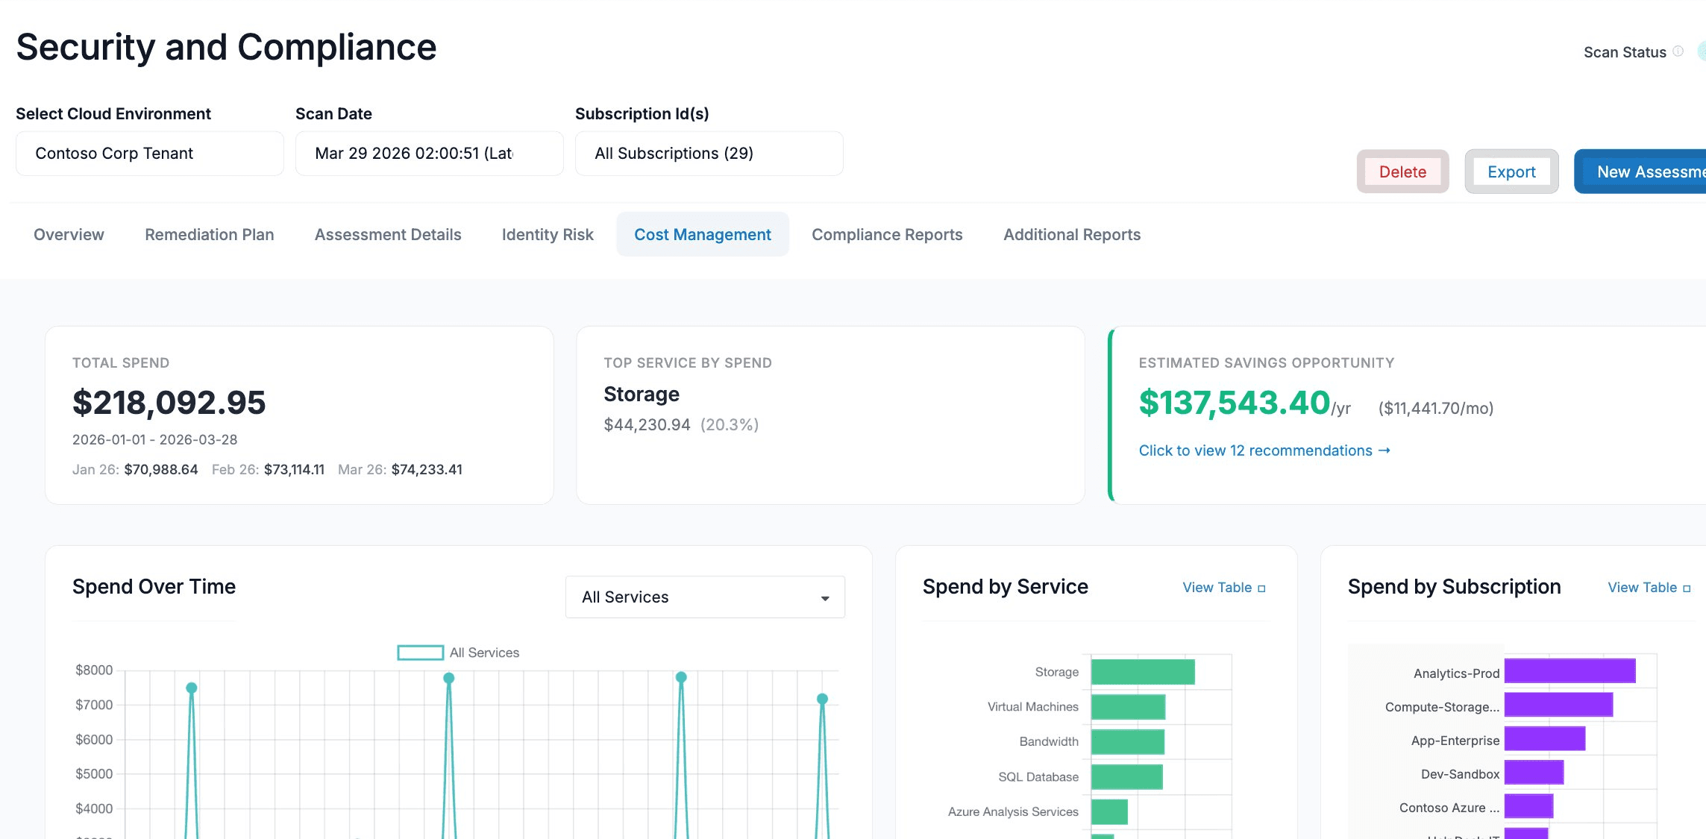This screenshot has height=839, width=1706.
Task: Open the Scan Date selector
Action: [x=429, y=153]
